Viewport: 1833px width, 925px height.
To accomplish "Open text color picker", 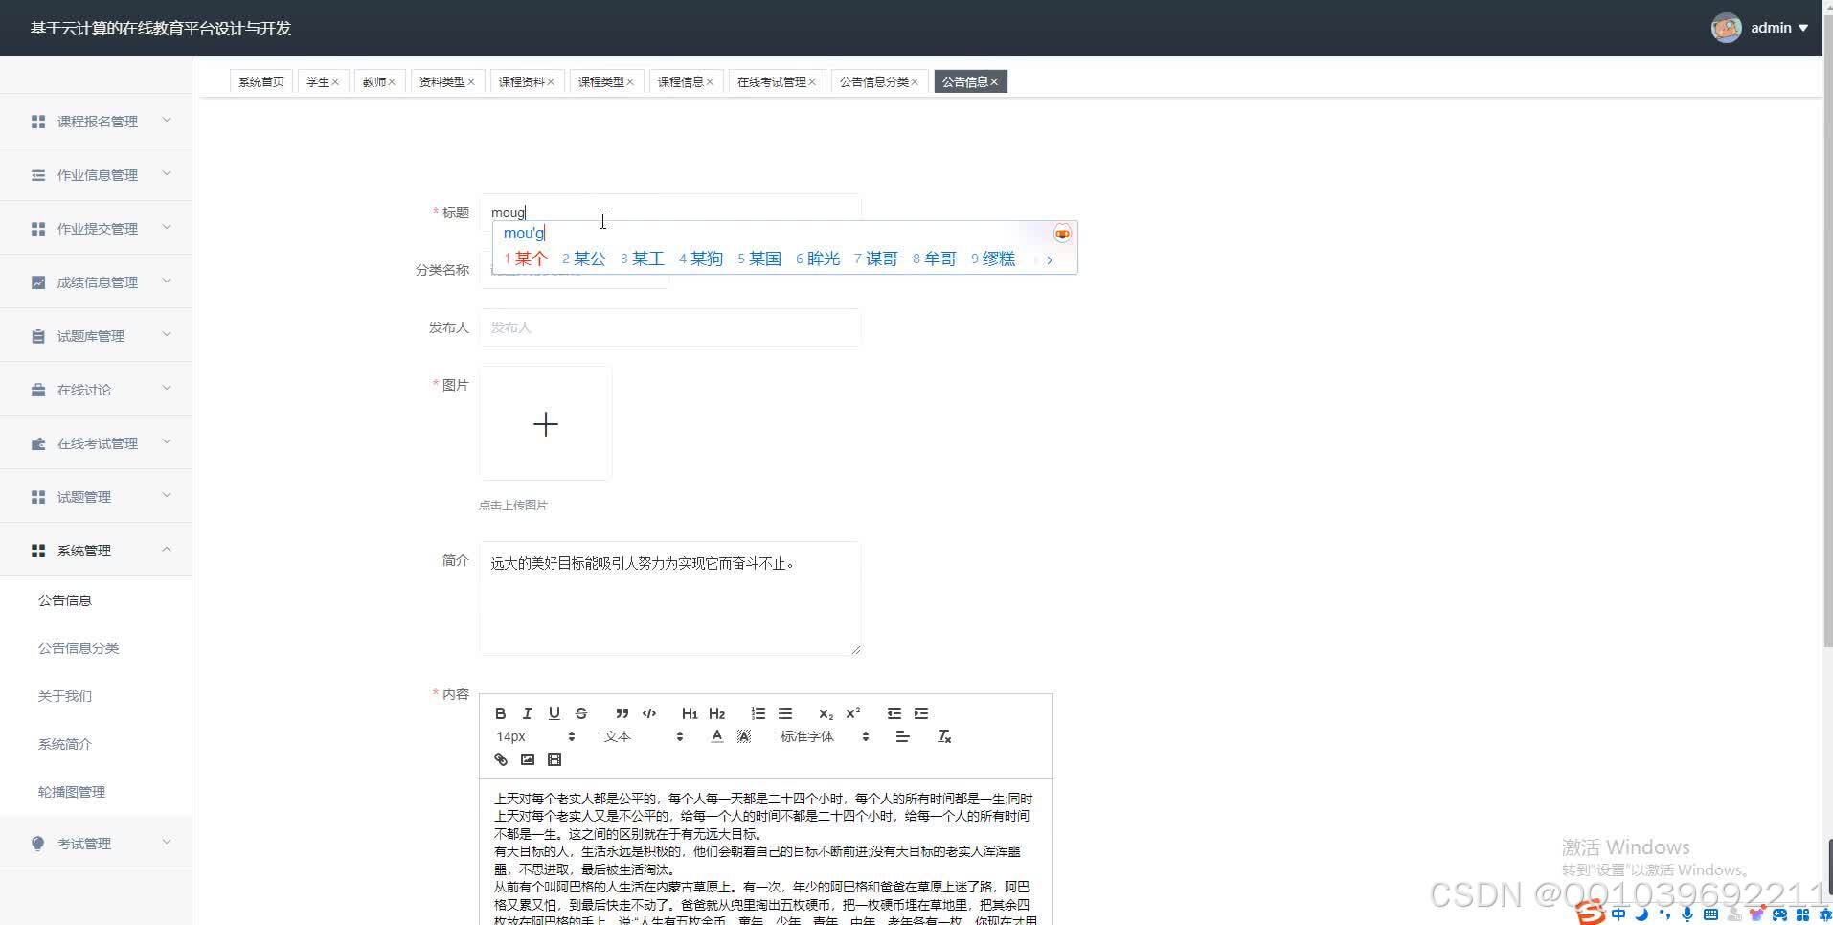I will click(716, 736).
